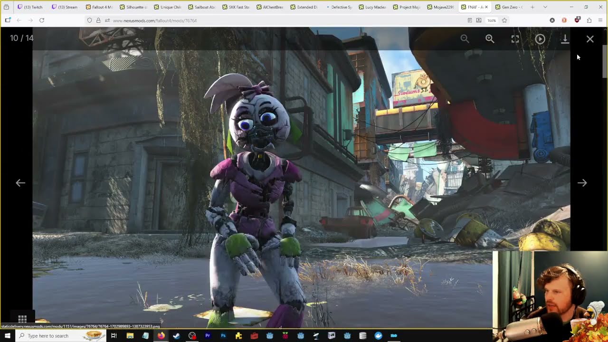Close the image lightbox viewer
Screen dimensions: 608x342
[x=590, y=39]
